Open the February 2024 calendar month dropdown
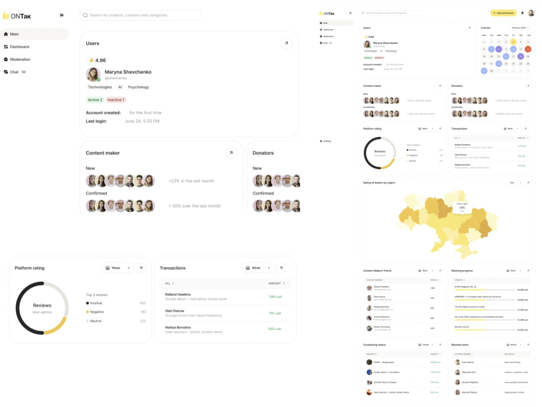542x407 pixels. click(x=520, y=28)
